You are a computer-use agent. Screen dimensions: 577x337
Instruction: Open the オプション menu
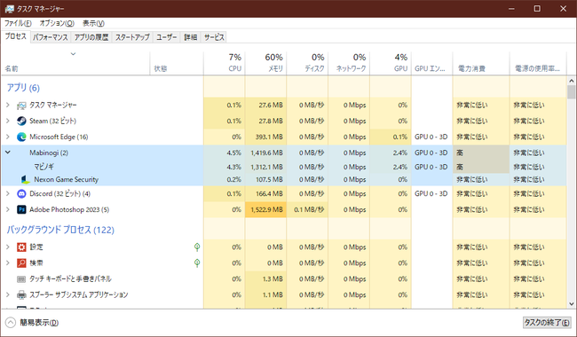(57, 23)
